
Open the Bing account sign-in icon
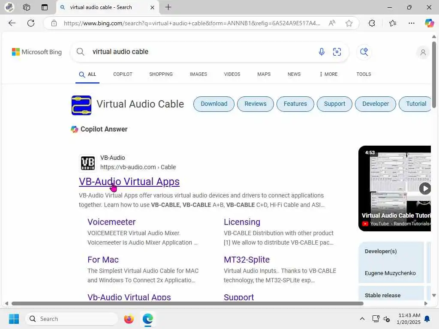click(423, 52)
